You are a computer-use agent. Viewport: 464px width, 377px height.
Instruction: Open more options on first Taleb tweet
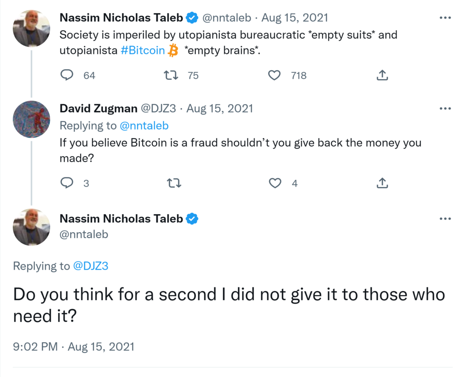pyautogui.click(x=445, y=18)
